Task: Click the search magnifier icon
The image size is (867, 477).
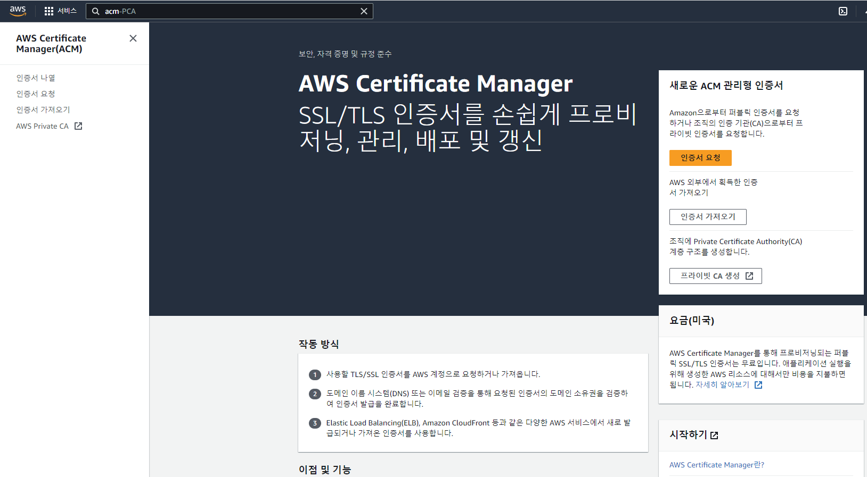Action: click(x=96, y=11)
